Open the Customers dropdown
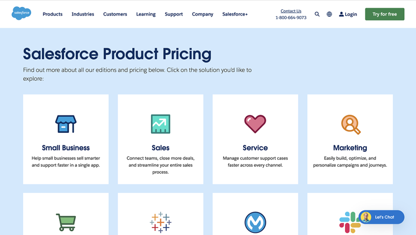 click(x=115, y=14)
